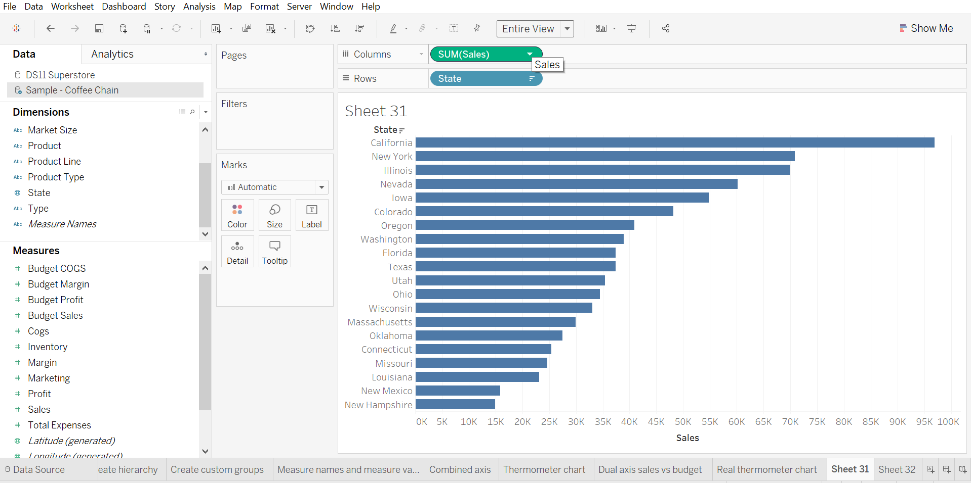Switch to the Thermometer chart sheet
The height and width of the screenshot is (483, 971).
coord(544,469)
